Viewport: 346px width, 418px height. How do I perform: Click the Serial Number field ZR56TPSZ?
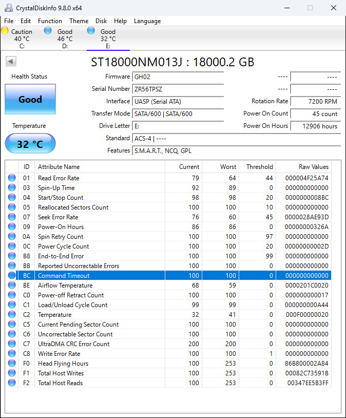coord(178,89)
